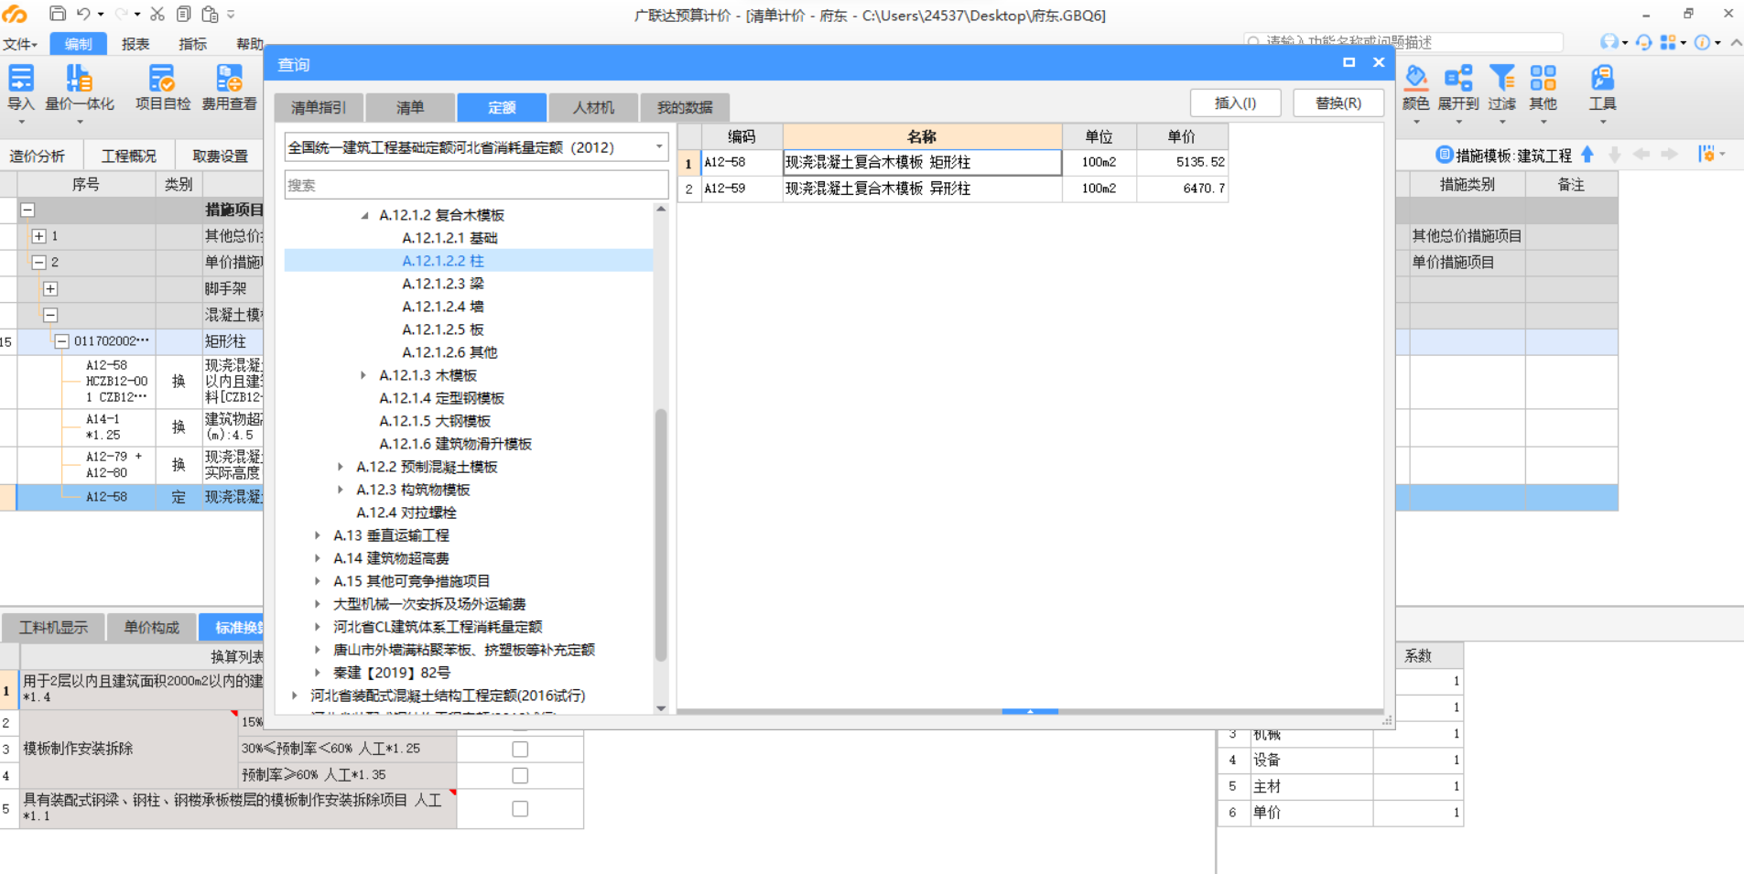Viewport: 1744px width, 874px height.
Task: Open the 我的数据 tab in dialog
Action: (x=685, y=107)
